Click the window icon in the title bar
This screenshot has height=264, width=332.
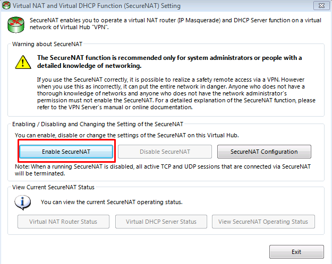point(6,6)
